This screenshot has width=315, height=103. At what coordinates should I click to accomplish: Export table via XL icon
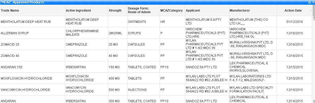[x=313, y=2]
